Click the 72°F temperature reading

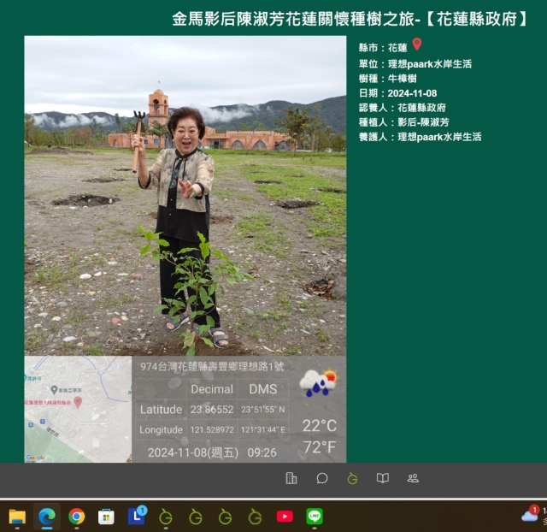tap(319, 447)
